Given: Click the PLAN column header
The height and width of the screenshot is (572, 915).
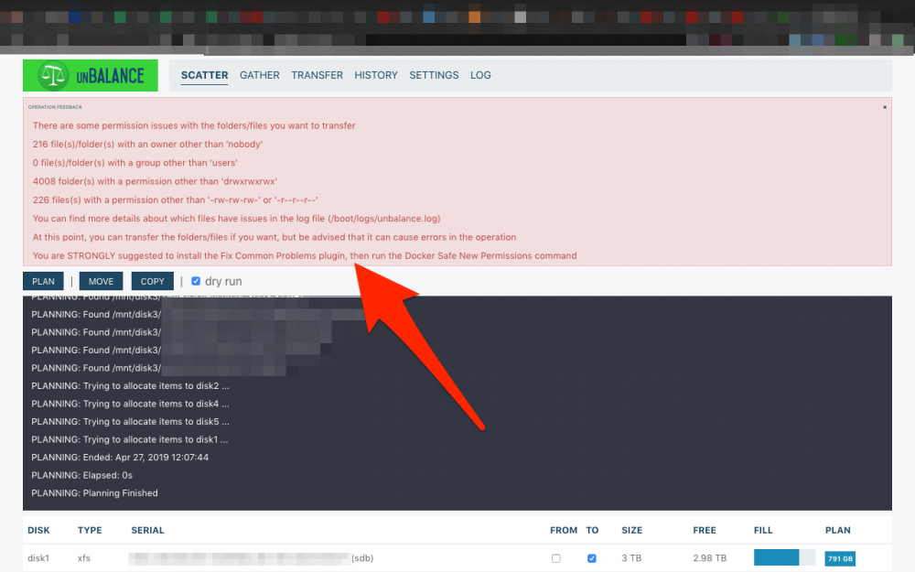Looking at the screenshot, I should [838, 531].
